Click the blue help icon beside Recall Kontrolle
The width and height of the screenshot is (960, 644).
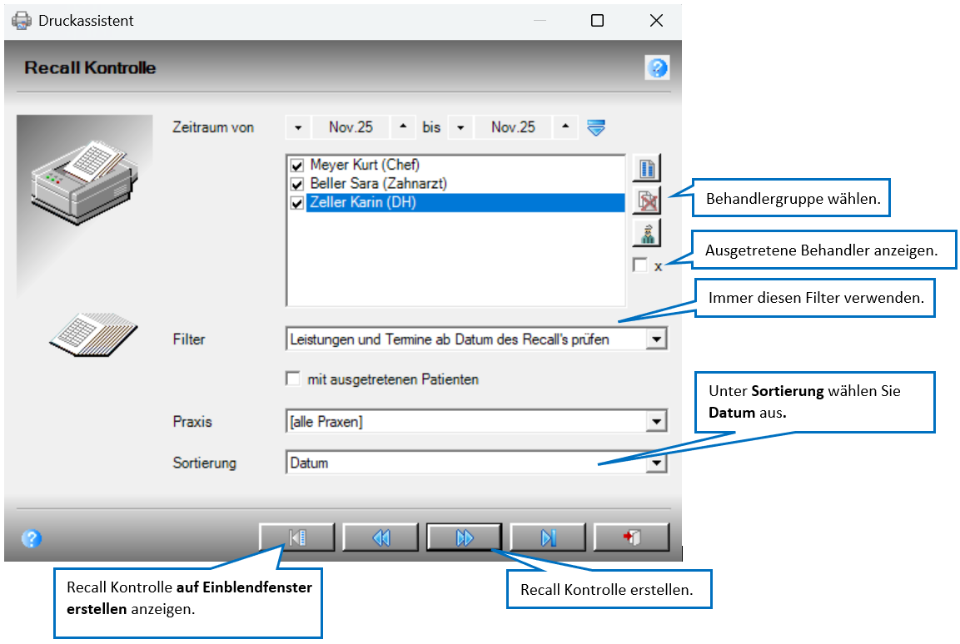(x=657, y=68)
